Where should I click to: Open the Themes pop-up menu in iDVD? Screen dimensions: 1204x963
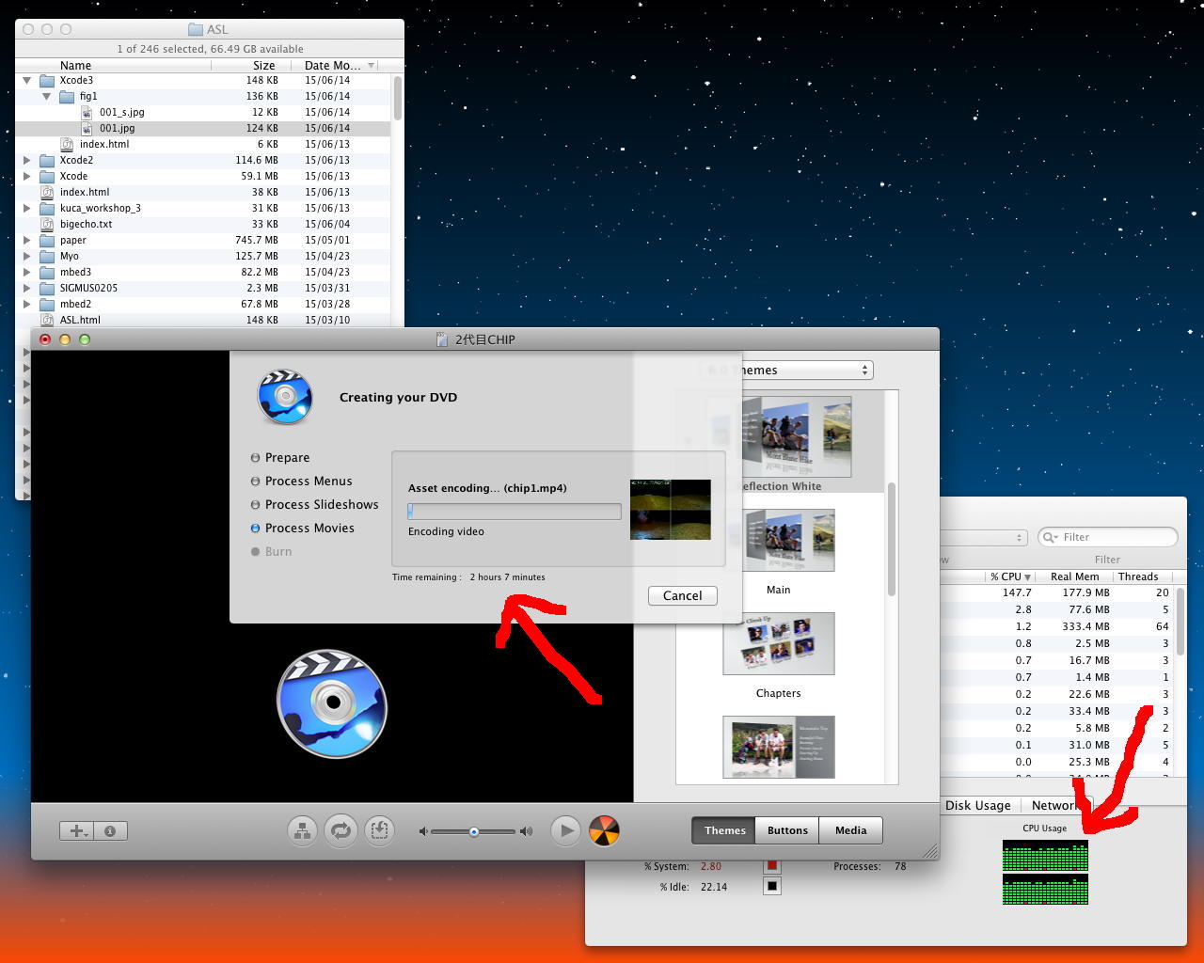pyautogui.click(x=786, y=371)
